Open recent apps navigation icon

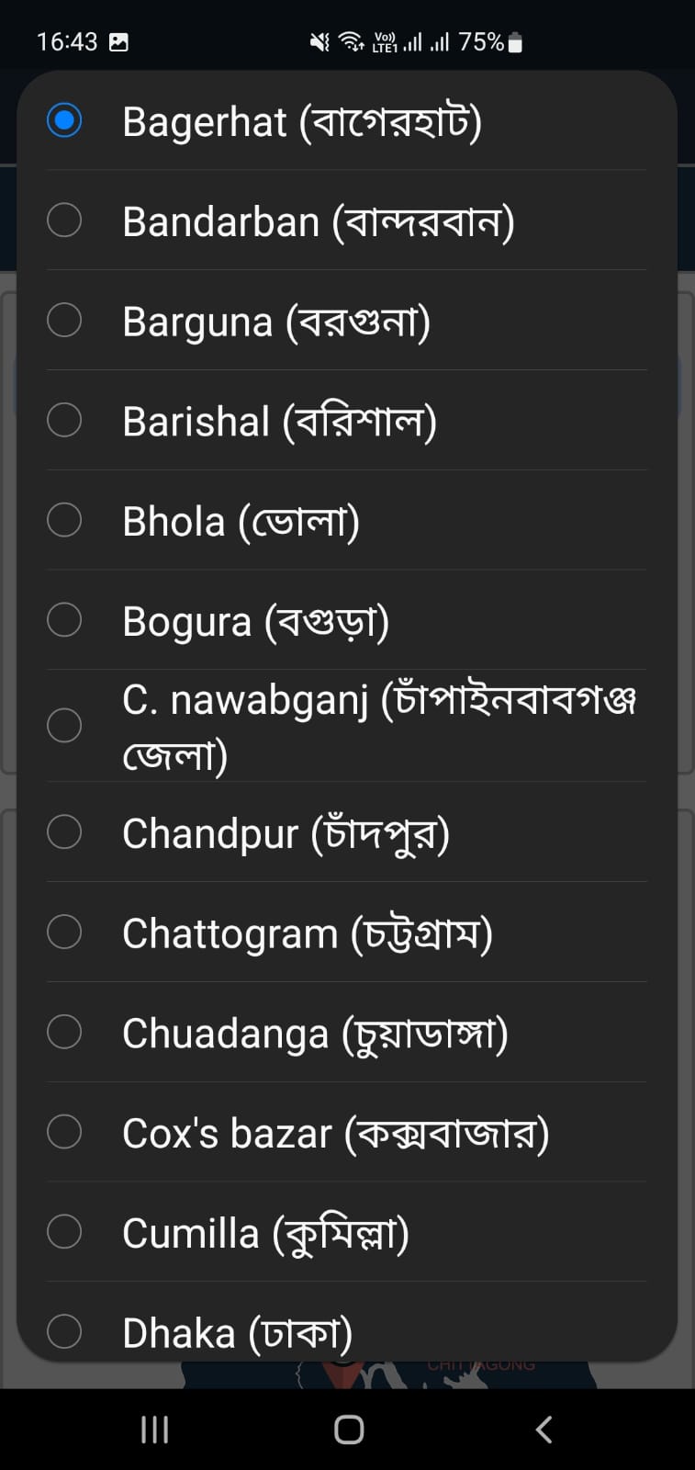click(x=154, y=1430)
